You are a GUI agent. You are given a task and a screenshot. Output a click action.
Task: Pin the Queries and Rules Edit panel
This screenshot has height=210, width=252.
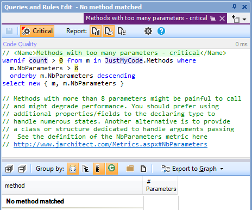pyautogui.click(x=234, y=7)
